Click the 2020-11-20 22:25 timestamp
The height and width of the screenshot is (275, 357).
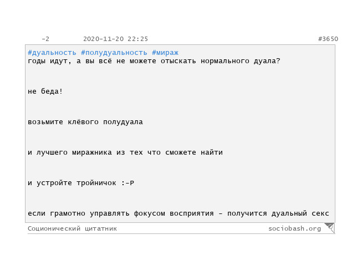[115, 39]
